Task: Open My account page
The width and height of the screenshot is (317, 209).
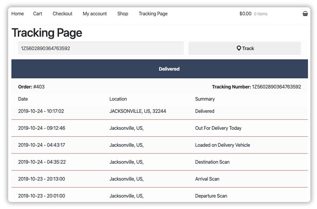Action: [x=95, y=13]
